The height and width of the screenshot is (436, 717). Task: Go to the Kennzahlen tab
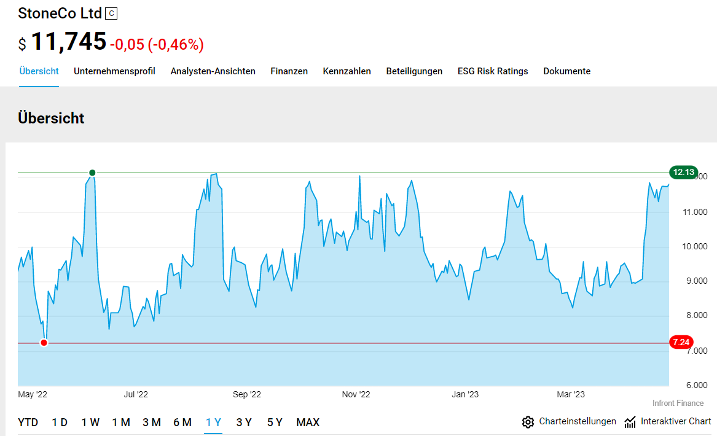[x=347, y=71]
